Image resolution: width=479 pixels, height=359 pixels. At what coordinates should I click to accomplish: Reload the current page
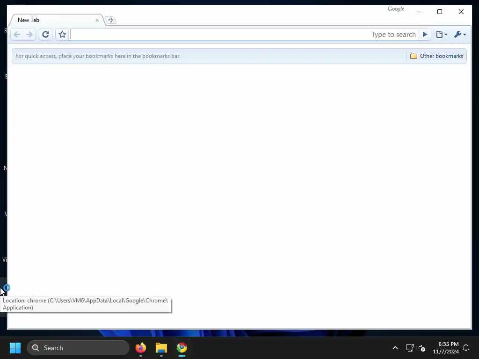(x=45, y=35)
